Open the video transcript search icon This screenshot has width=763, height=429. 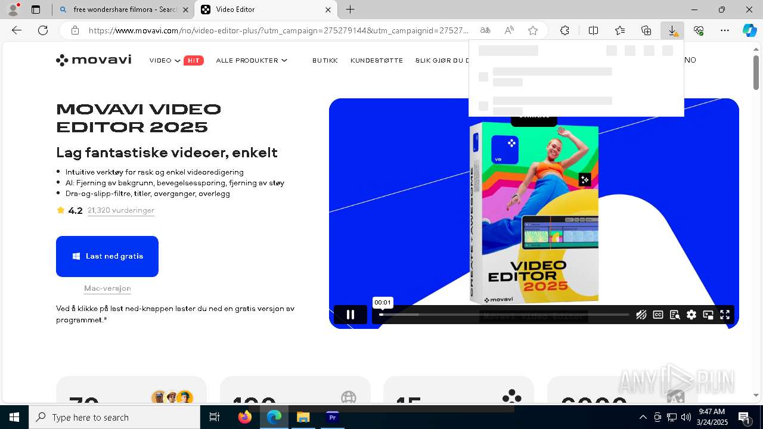tap(675, 315)
